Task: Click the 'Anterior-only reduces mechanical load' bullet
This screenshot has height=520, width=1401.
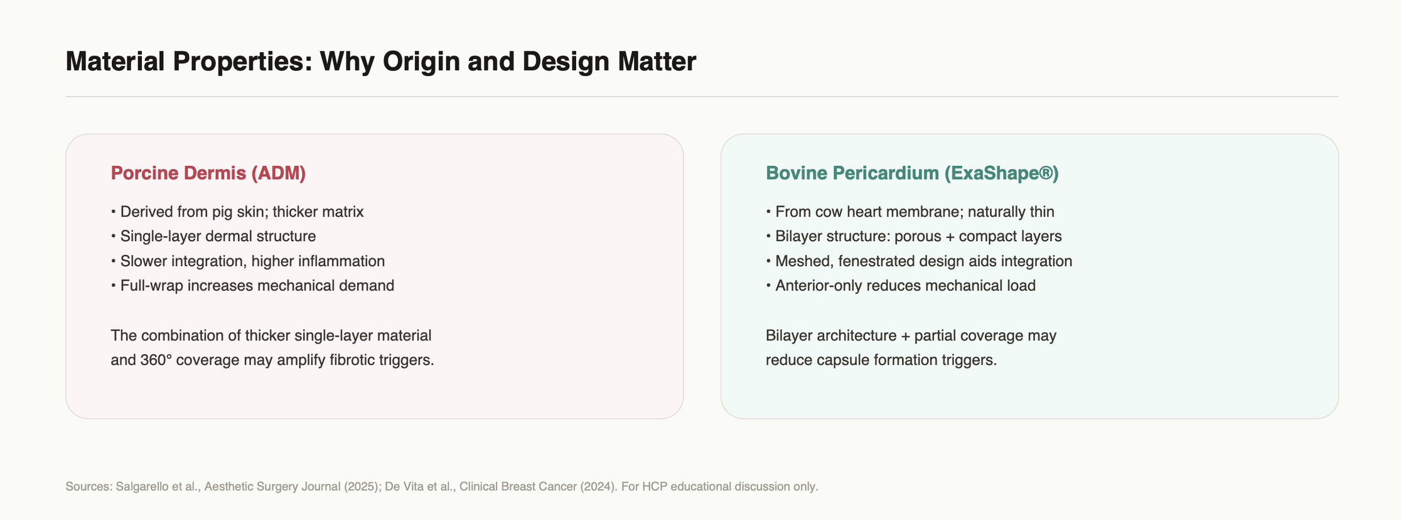Action: coord(901,285)
